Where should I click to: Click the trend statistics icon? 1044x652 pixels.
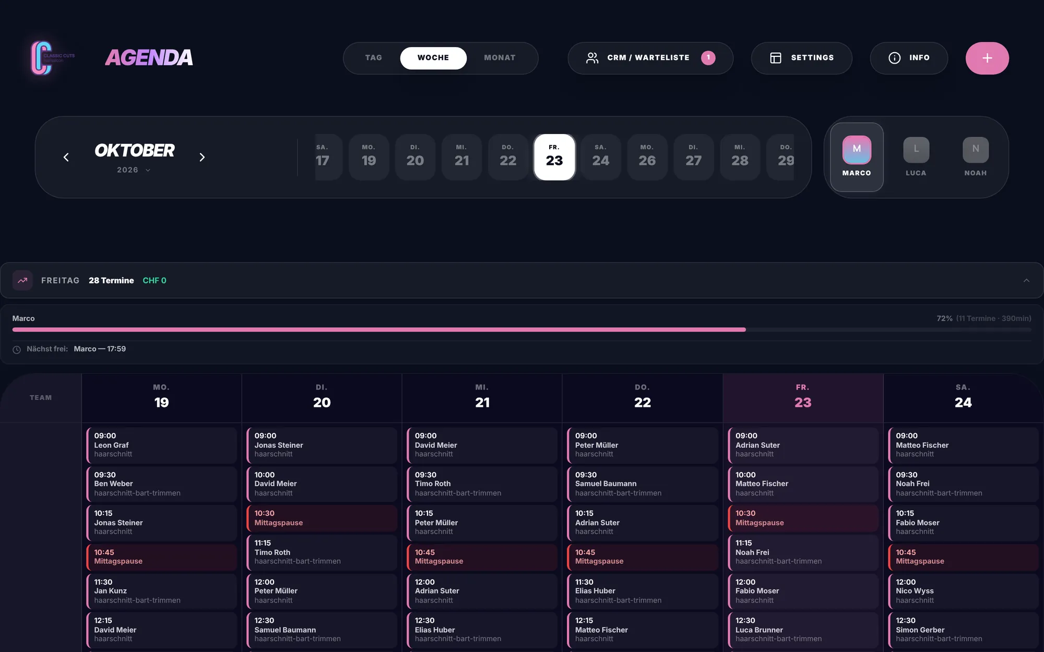(22, 281)
